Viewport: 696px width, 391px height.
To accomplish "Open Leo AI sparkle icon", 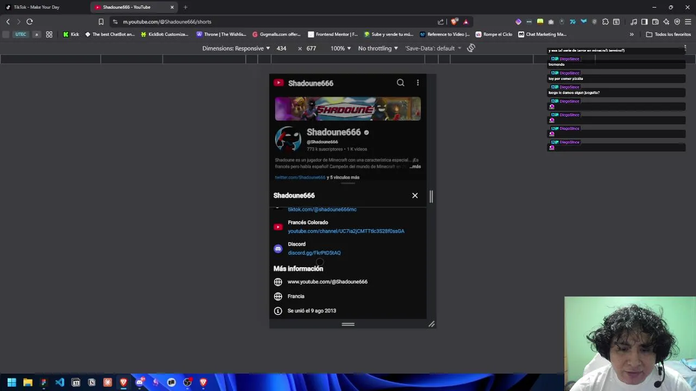I will (x=666, y=22).
